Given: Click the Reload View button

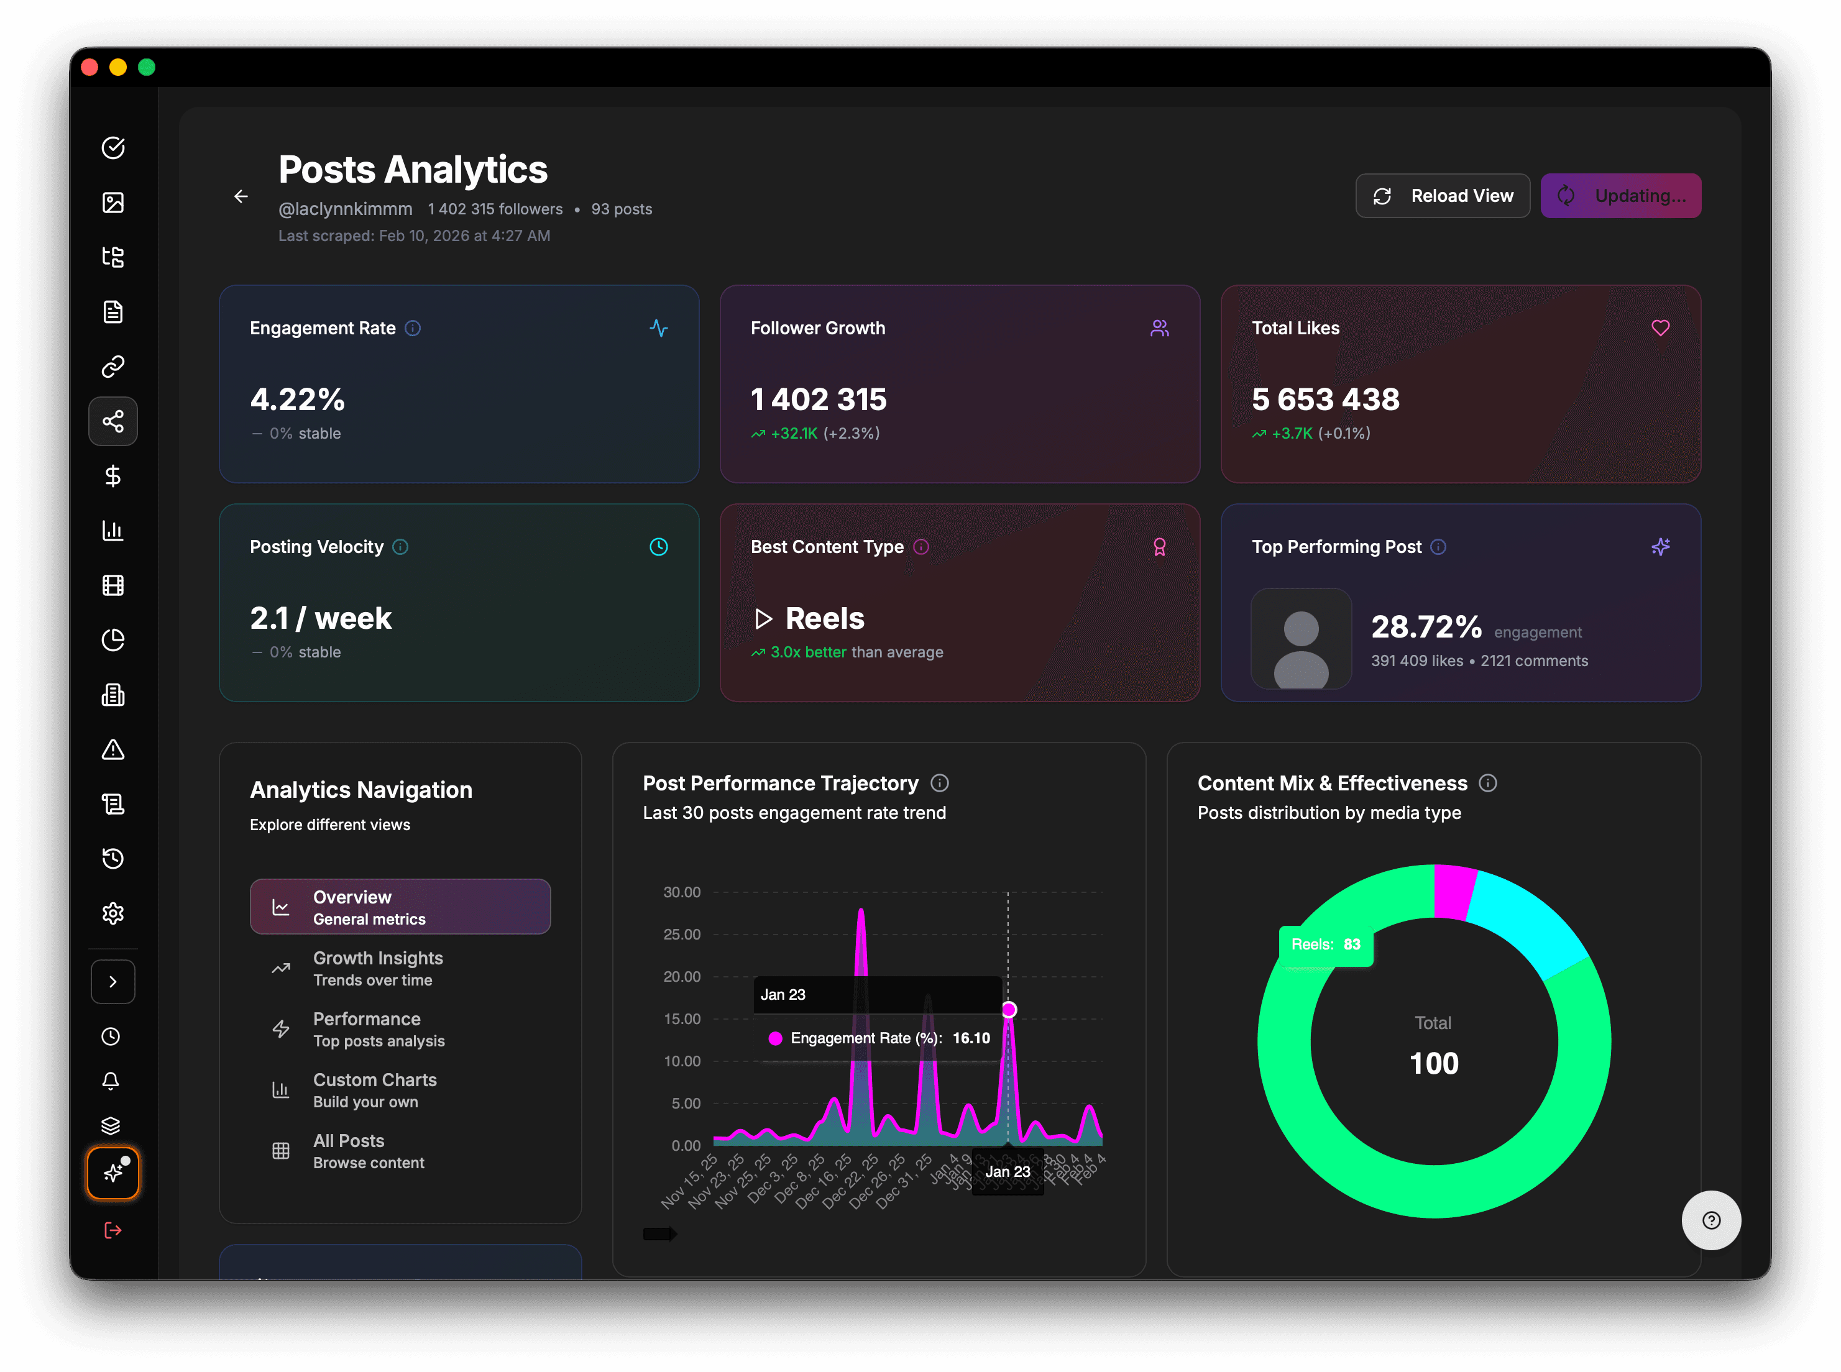Looking at the screenshot, I should click(x=1442, y=196).
